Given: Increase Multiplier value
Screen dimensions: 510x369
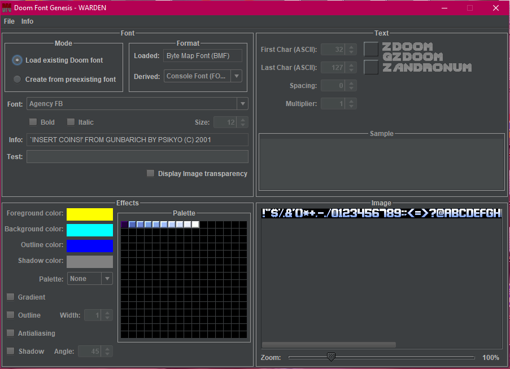Looking at the screenshot, I should (351, 102).
